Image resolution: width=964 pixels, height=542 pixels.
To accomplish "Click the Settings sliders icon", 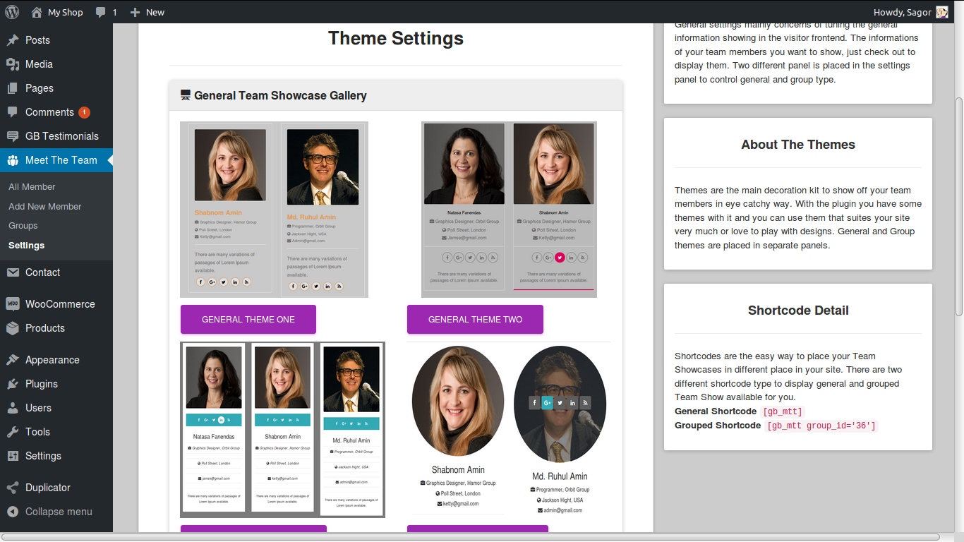I will pyautogui.click(x=13, y=456).
